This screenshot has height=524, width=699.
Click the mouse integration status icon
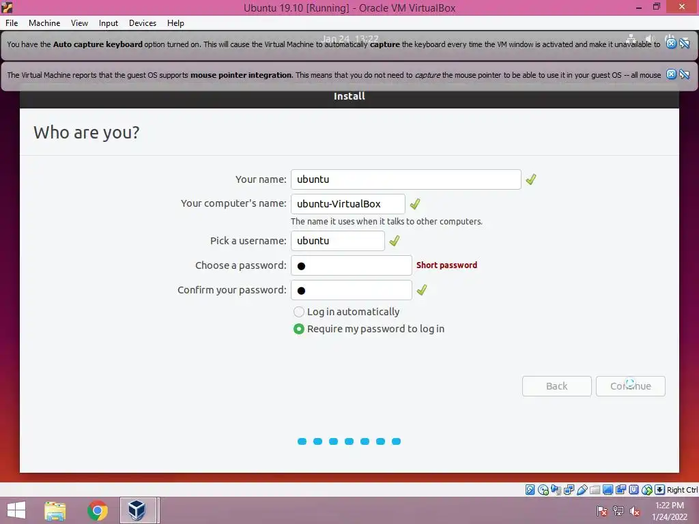[x=647, y=490]
